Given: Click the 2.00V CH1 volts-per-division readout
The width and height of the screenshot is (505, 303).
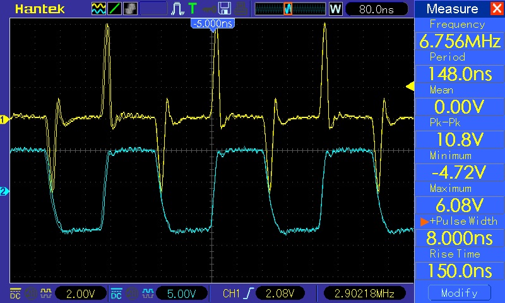Looking at the screenshot, I should (x=81, y=294).
